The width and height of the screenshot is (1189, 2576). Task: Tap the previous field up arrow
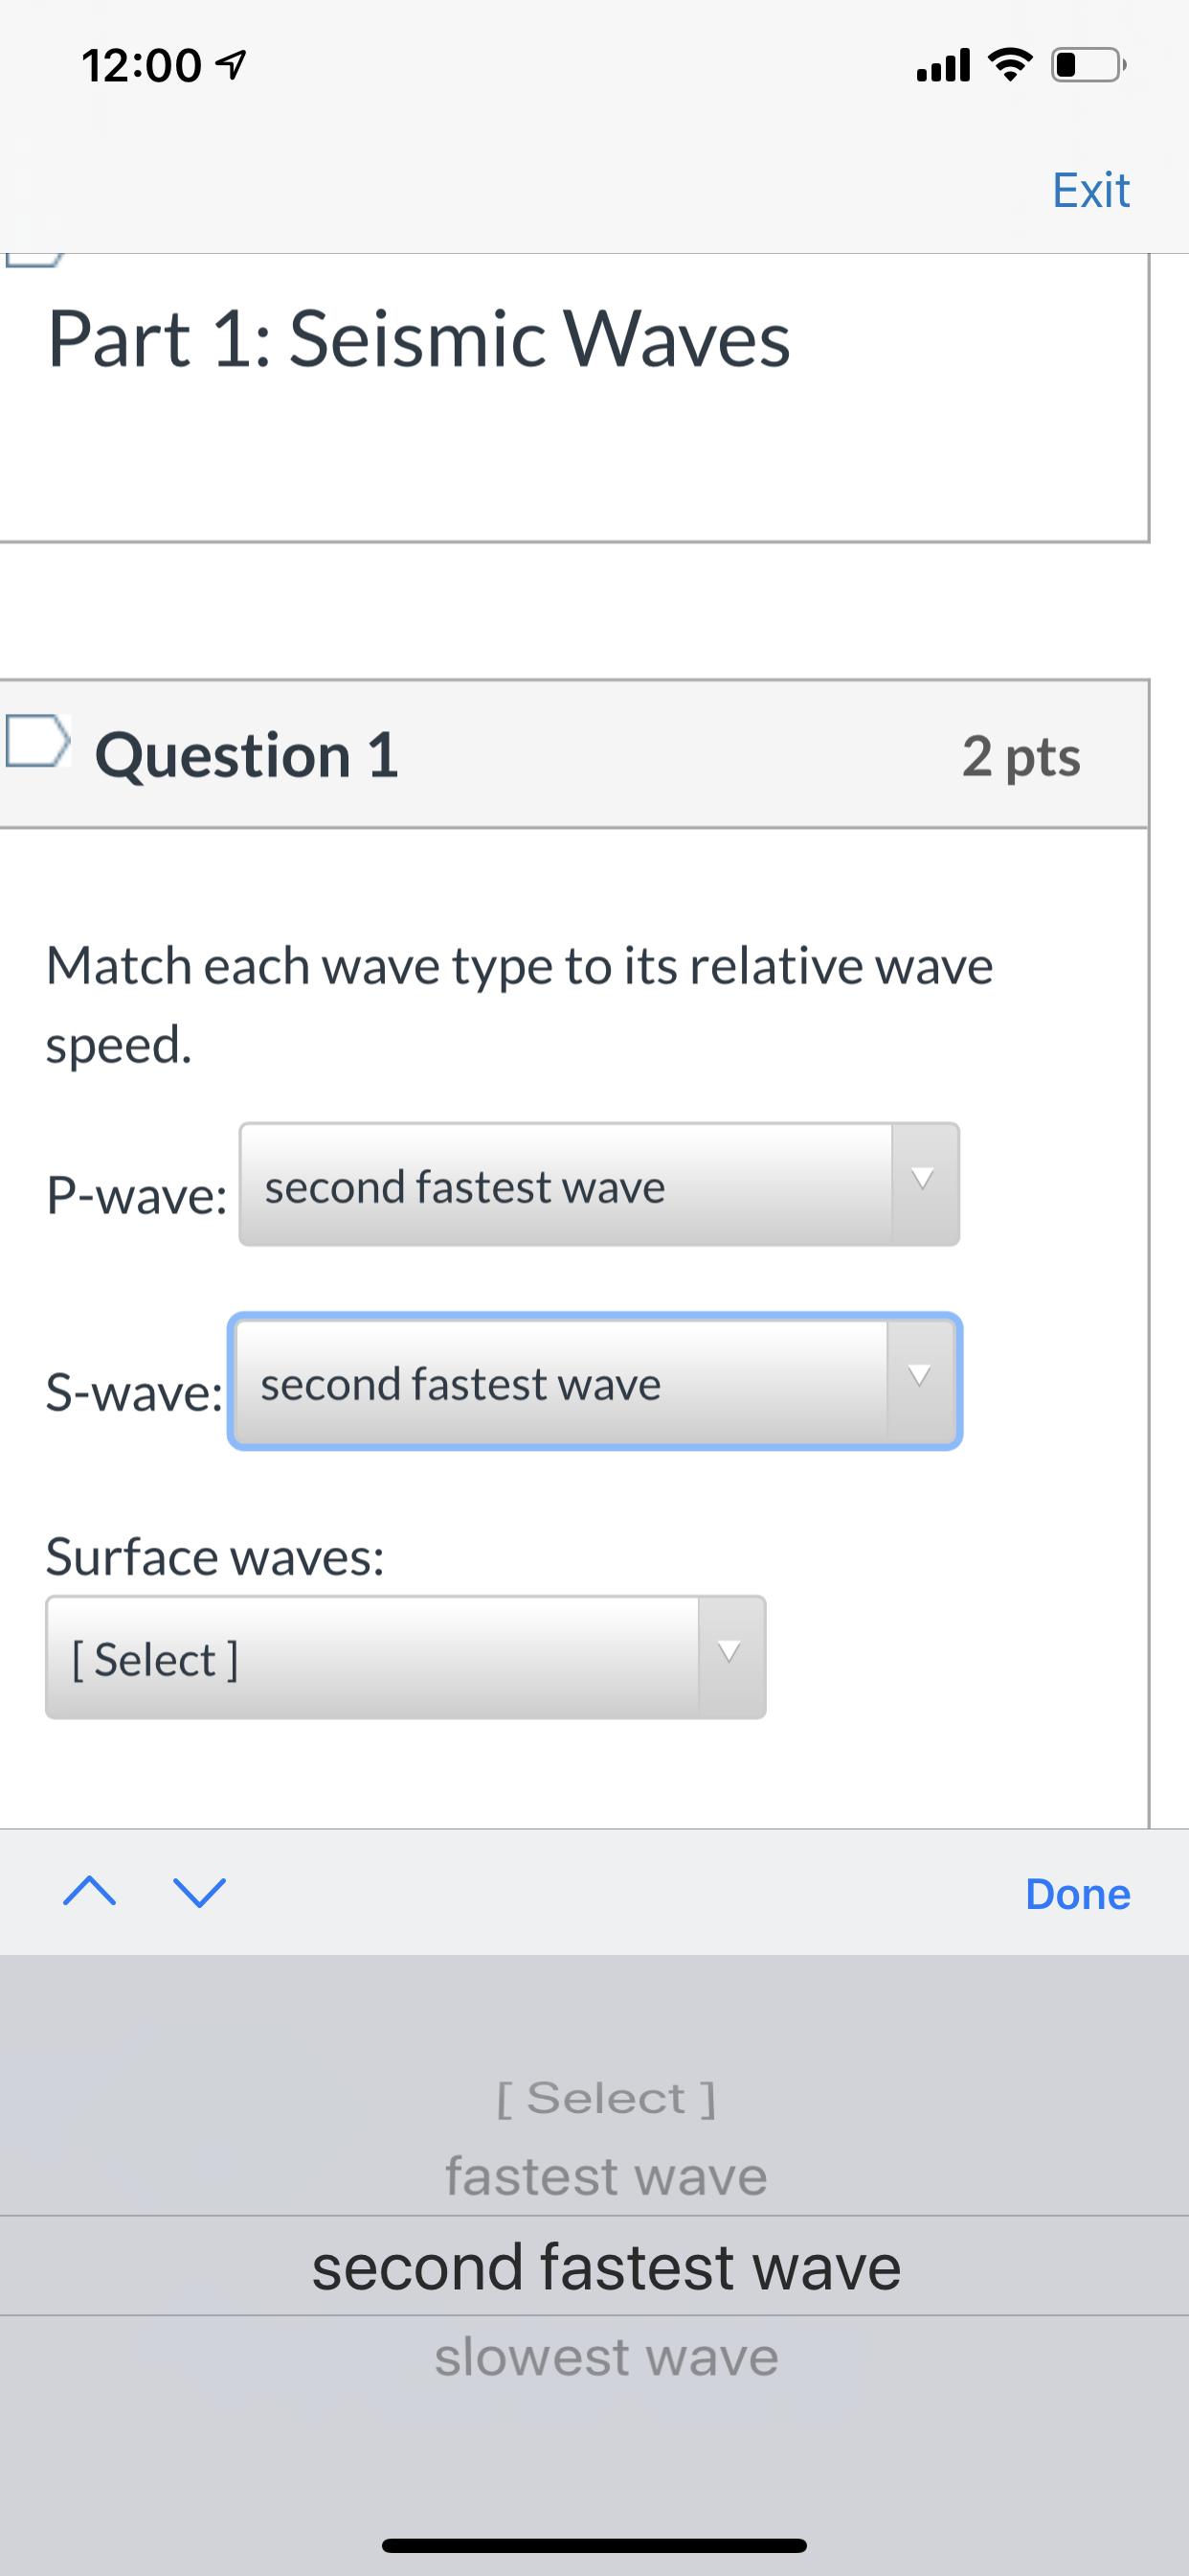click(x=89, y=1891)
